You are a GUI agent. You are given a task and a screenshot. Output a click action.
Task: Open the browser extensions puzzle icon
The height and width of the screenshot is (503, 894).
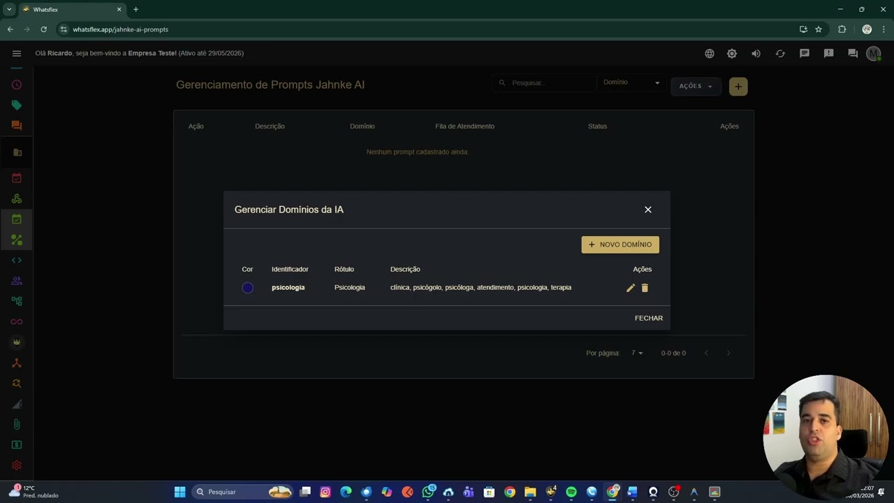tap(842, 29)
